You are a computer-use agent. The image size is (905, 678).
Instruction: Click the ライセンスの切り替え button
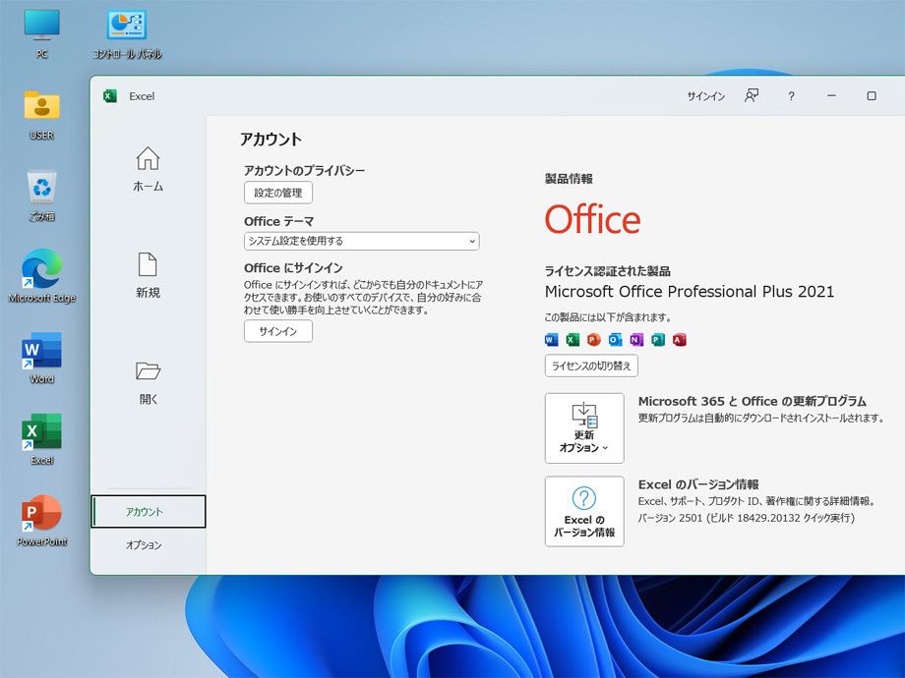click(591, 366)
